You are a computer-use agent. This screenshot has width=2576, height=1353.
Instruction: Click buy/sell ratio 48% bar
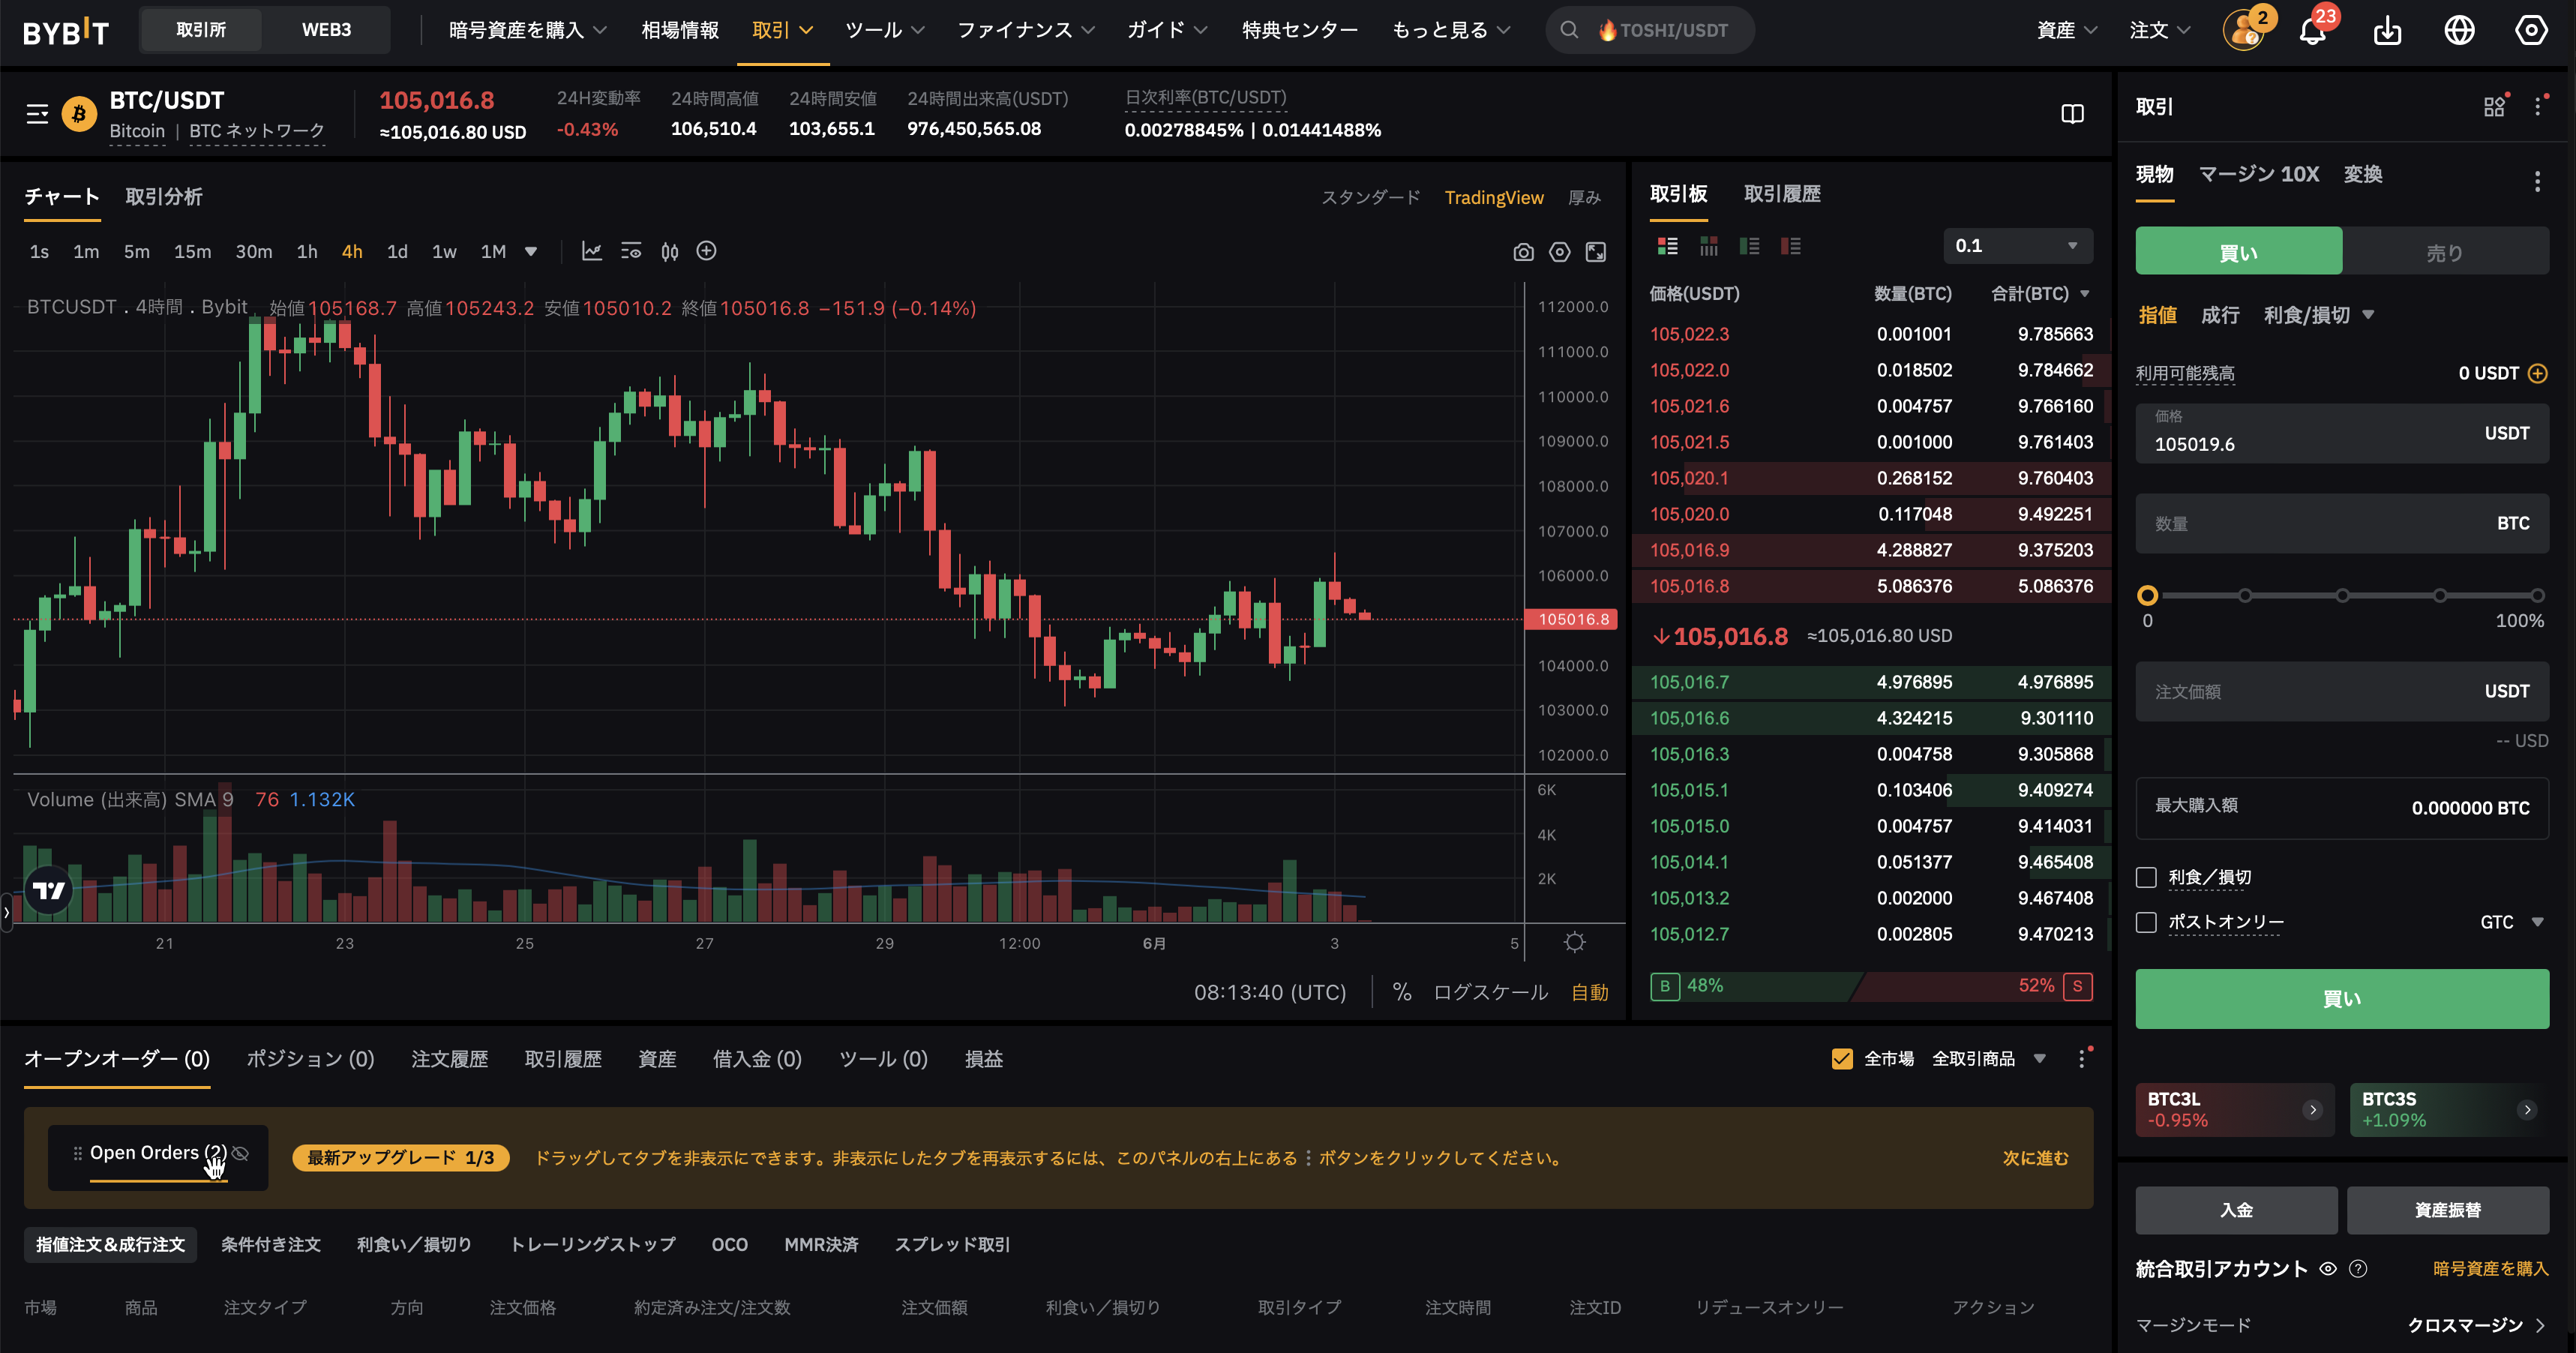tap(1756, 986)
